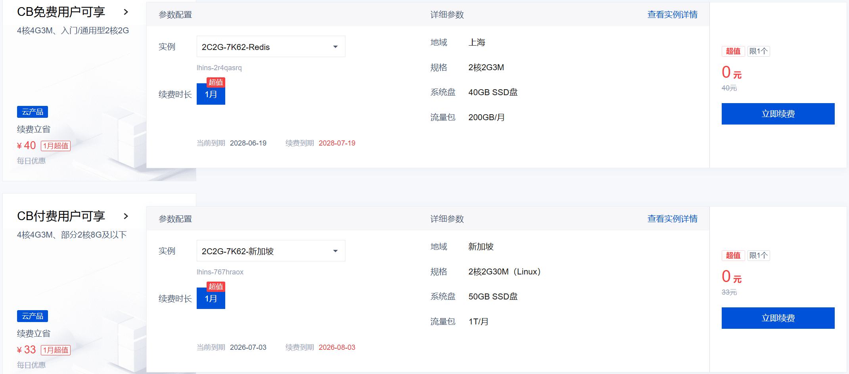The image size is (849, 374).
Task: Click the region value 上海
Action: click(x=477, y=42)
